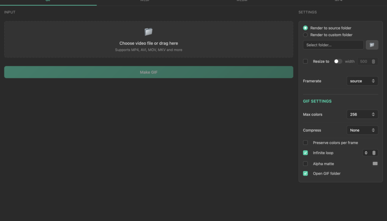Open the Max colors 256 dropdown

[x=362, y=114]
